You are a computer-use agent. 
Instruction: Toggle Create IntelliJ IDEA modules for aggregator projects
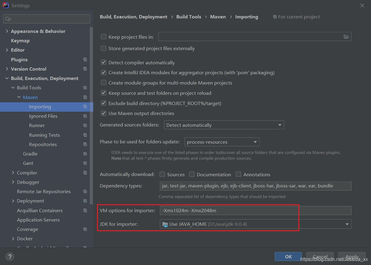tap(103, 72)
